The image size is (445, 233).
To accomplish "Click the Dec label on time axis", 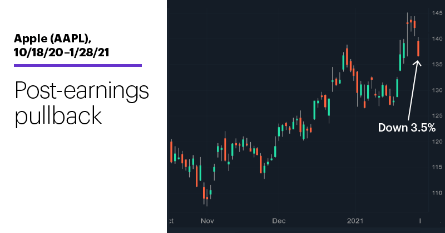I will 279,221.
